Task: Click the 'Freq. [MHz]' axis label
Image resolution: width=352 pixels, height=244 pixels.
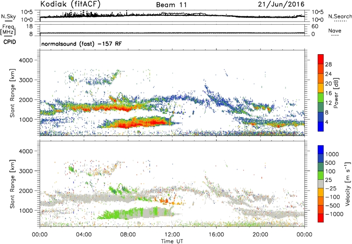Action: click(8, 30)
